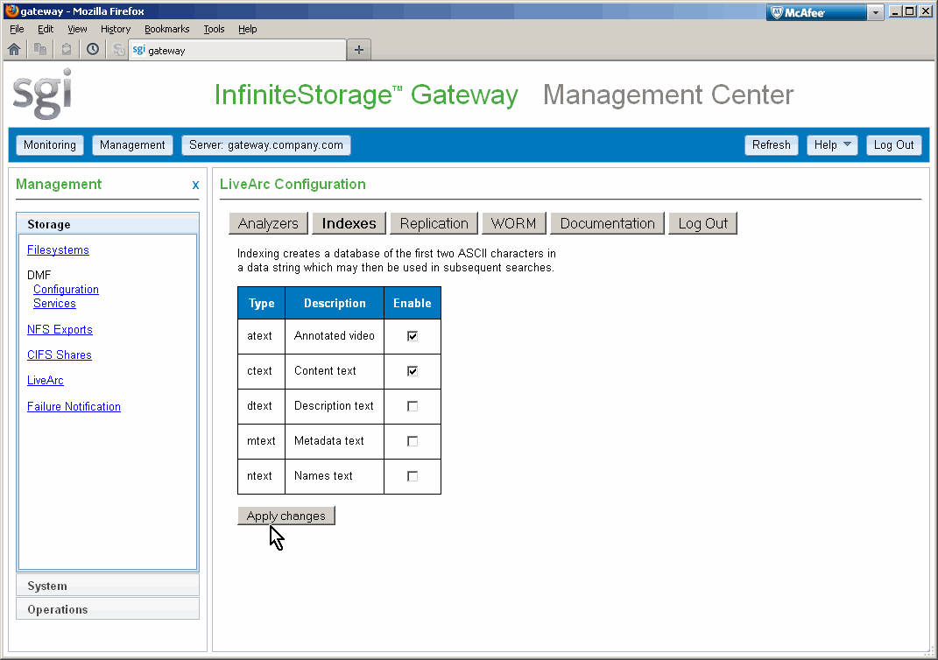Open the NFS Exports link
This screenshot has width=938, height=660.
coord(60,329)
